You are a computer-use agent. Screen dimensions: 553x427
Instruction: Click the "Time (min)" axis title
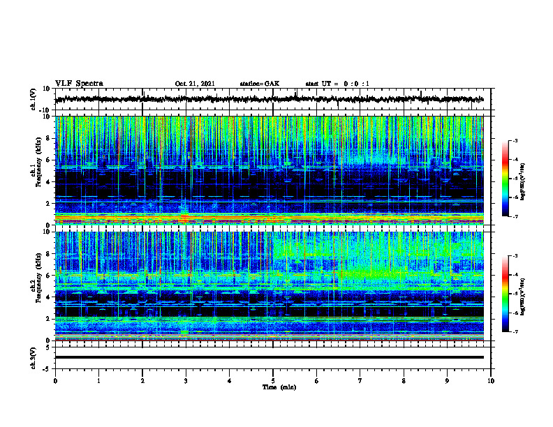[279, 387]
